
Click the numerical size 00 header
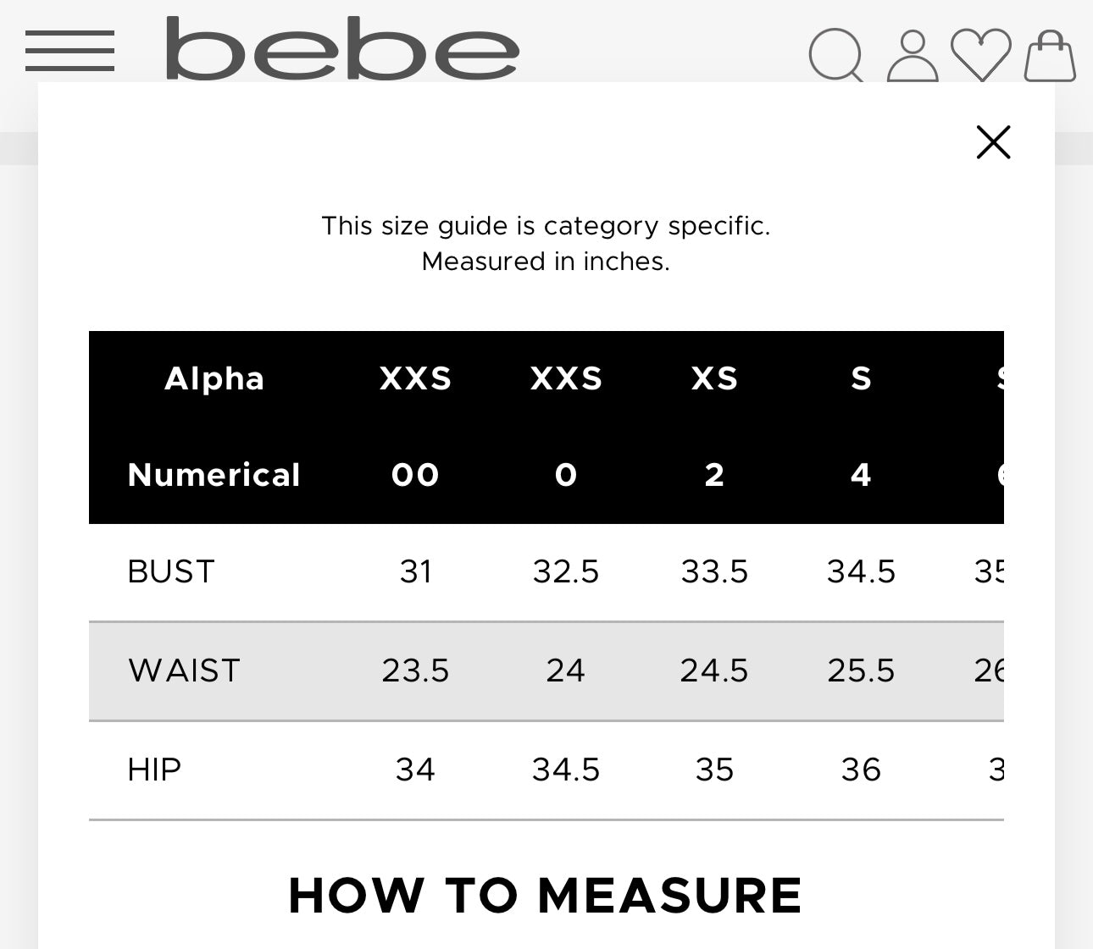(415, 475)
